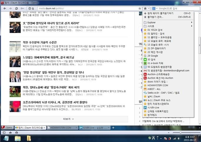201x142 pixels.
Task: Click the Google icon of '29 Google' bookmark
Action: tap(145, 56)
